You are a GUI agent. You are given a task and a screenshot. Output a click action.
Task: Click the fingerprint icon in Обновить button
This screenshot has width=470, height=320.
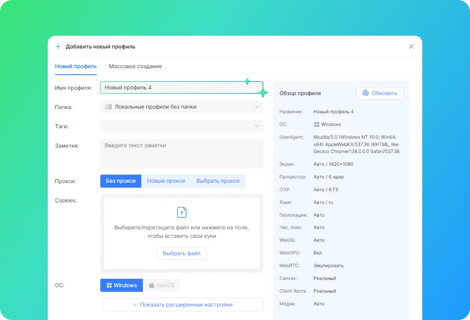366,93
